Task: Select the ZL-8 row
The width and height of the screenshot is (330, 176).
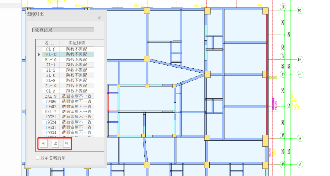Action: click(x=68, y=80)
